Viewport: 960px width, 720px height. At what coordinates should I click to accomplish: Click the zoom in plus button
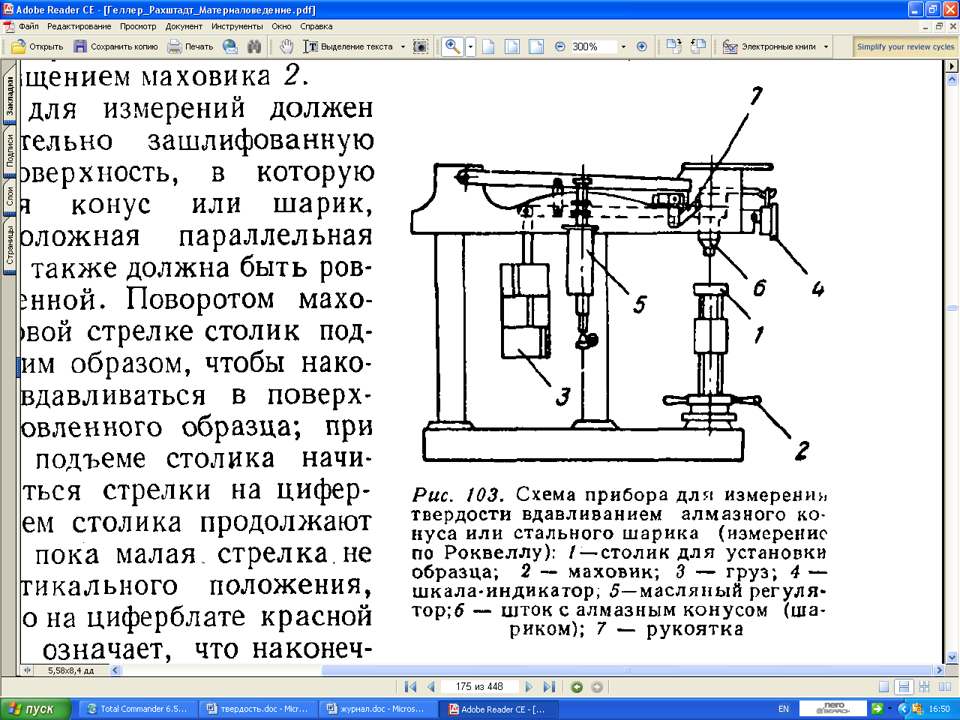click(642, 46)
